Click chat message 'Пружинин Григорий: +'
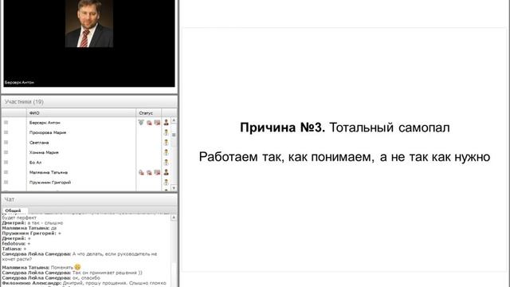 (32, 234)
